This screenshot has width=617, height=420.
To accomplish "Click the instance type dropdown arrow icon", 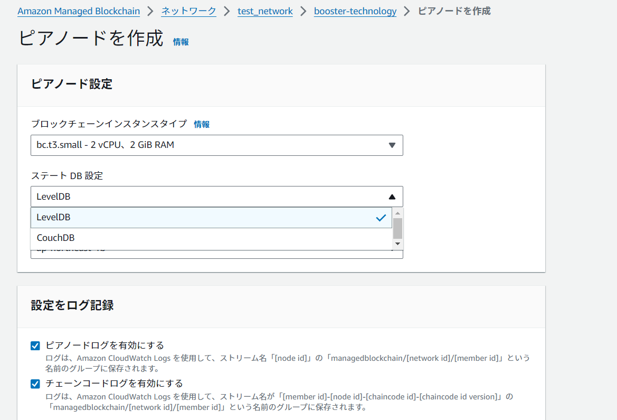I will coord(392,145).
